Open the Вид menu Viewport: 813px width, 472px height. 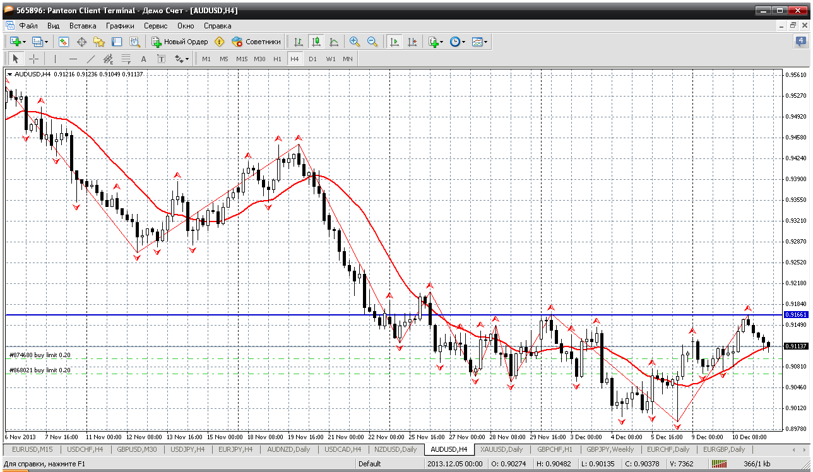coord(54,26)
